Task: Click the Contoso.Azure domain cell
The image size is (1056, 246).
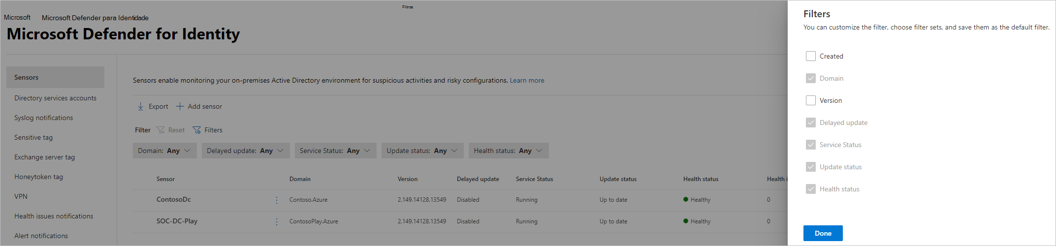Action: coord(308,200)
